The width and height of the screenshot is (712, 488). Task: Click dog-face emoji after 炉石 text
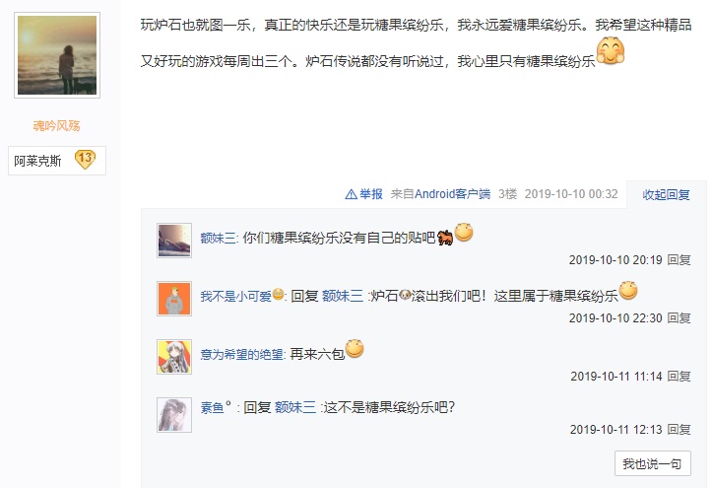405,296
